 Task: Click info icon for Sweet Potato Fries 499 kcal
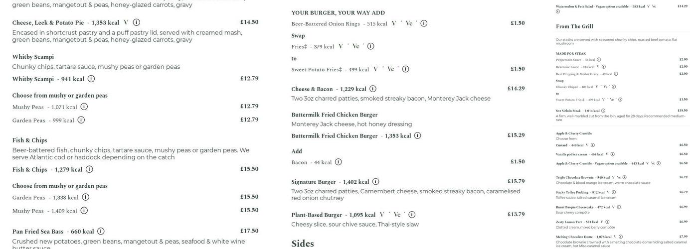pos(406,69)
